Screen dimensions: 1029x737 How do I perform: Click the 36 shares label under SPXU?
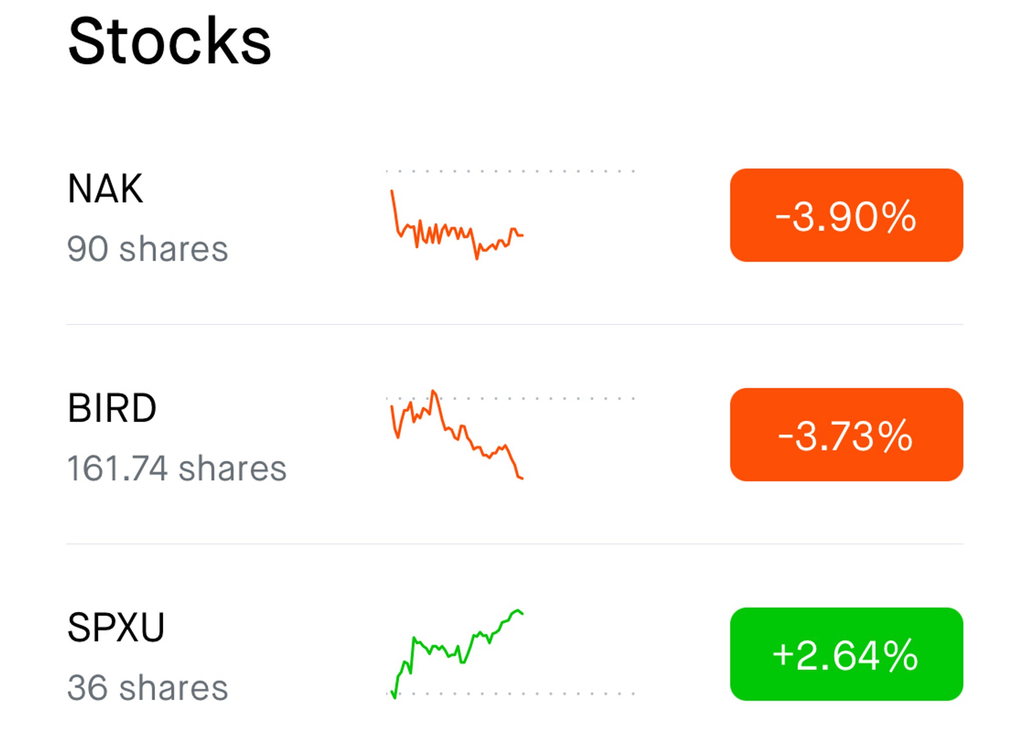(x=148, y=688)
